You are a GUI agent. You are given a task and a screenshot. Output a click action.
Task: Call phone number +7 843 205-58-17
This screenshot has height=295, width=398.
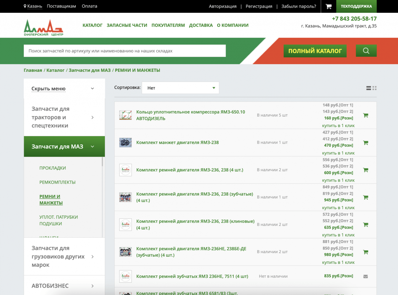[354, 19]
